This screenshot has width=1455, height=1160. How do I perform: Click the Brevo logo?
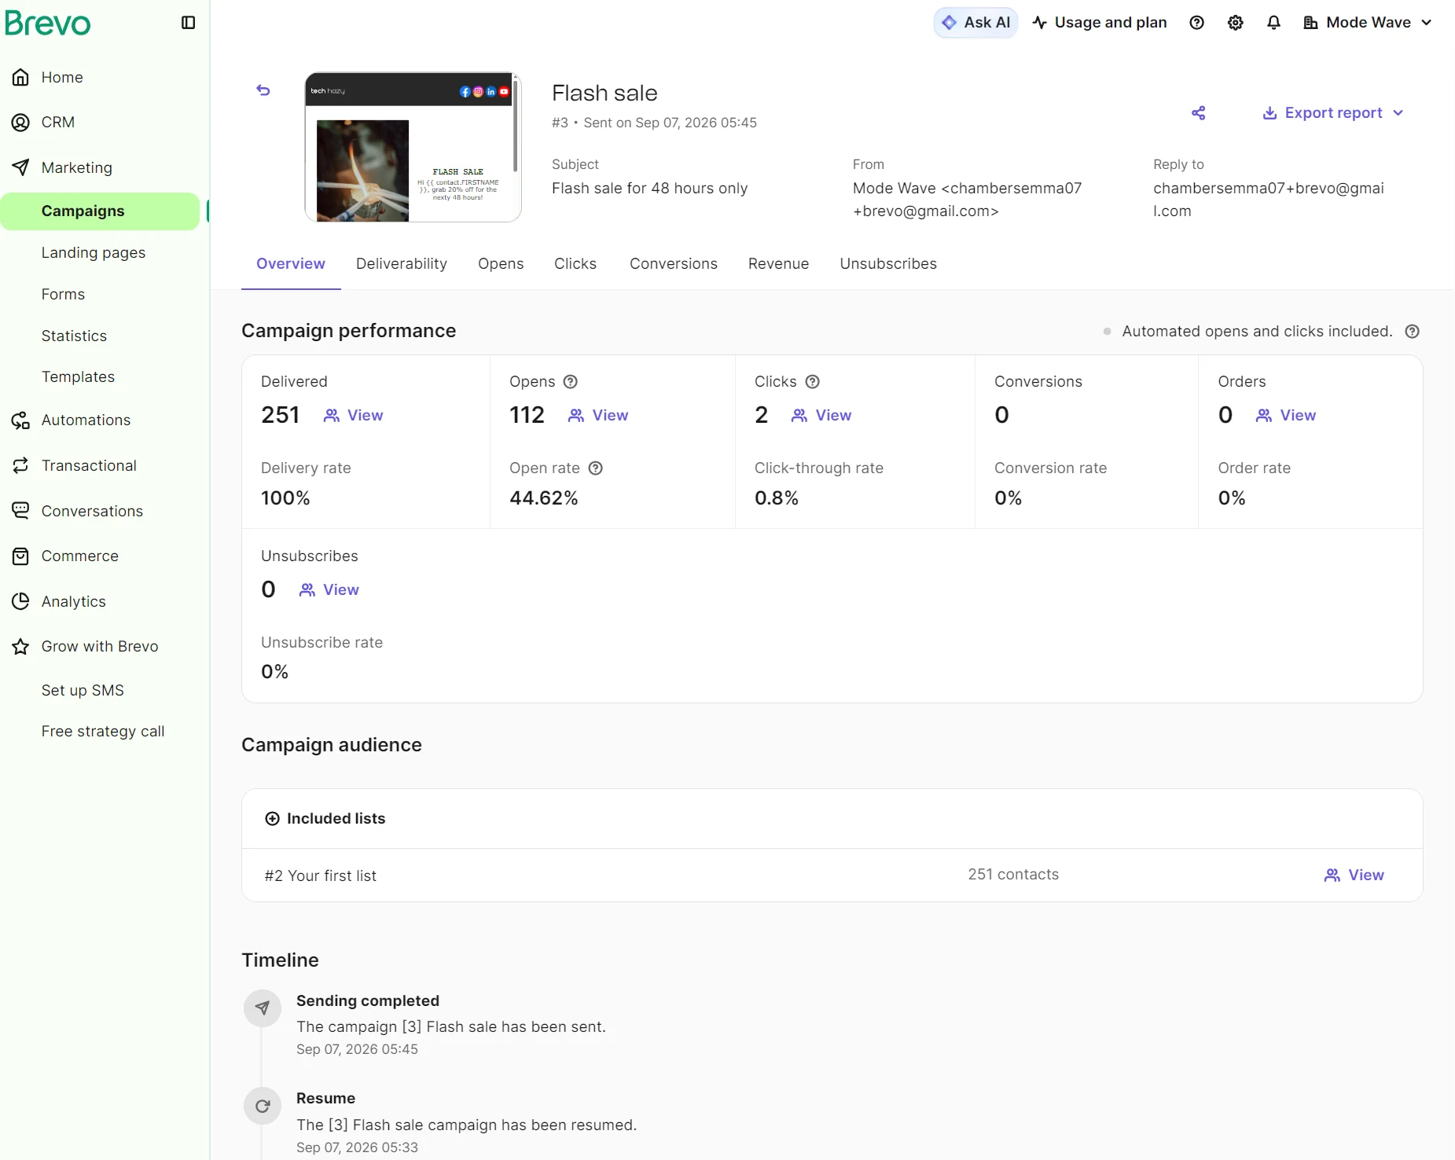[48, 23]
